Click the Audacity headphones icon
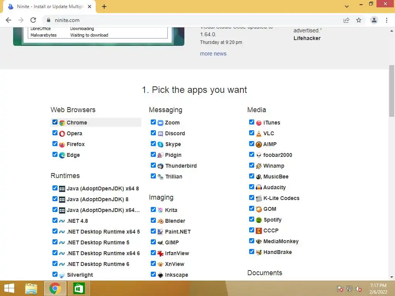The image size is (395, 296). pyautogui.click(x=259, y=188)
